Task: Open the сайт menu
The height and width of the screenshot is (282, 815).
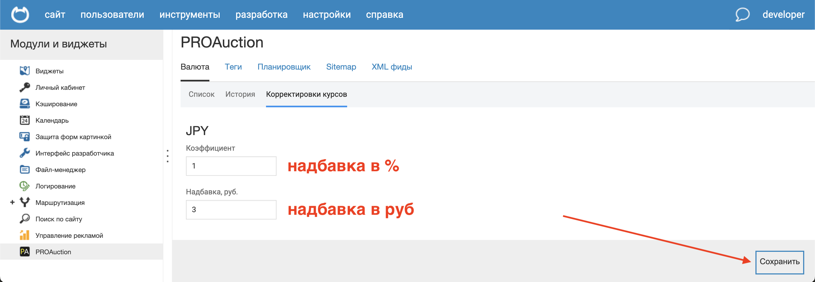Action: (55, 15)
